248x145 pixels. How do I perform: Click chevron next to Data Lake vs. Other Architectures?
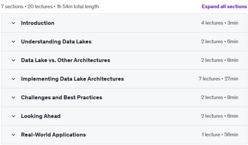point(13,60)
